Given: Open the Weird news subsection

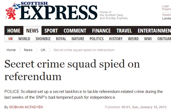Looking at the screenshot, I should [x=133, y=39].
